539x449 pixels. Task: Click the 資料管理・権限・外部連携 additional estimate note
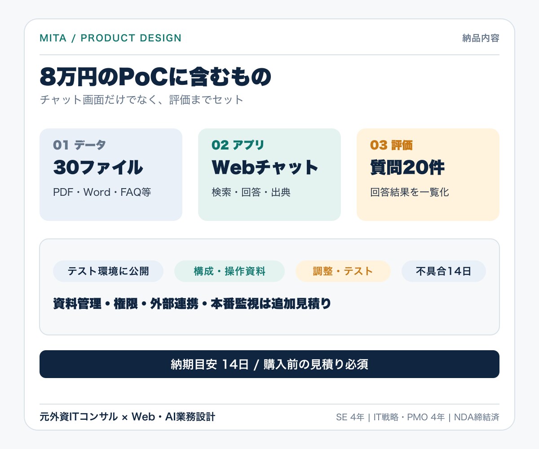click(x=192, y=304)
